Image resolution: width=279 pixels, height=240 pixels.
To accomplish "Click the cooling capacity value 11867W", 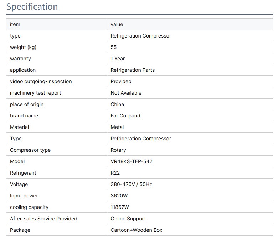I will pos(120,207).
